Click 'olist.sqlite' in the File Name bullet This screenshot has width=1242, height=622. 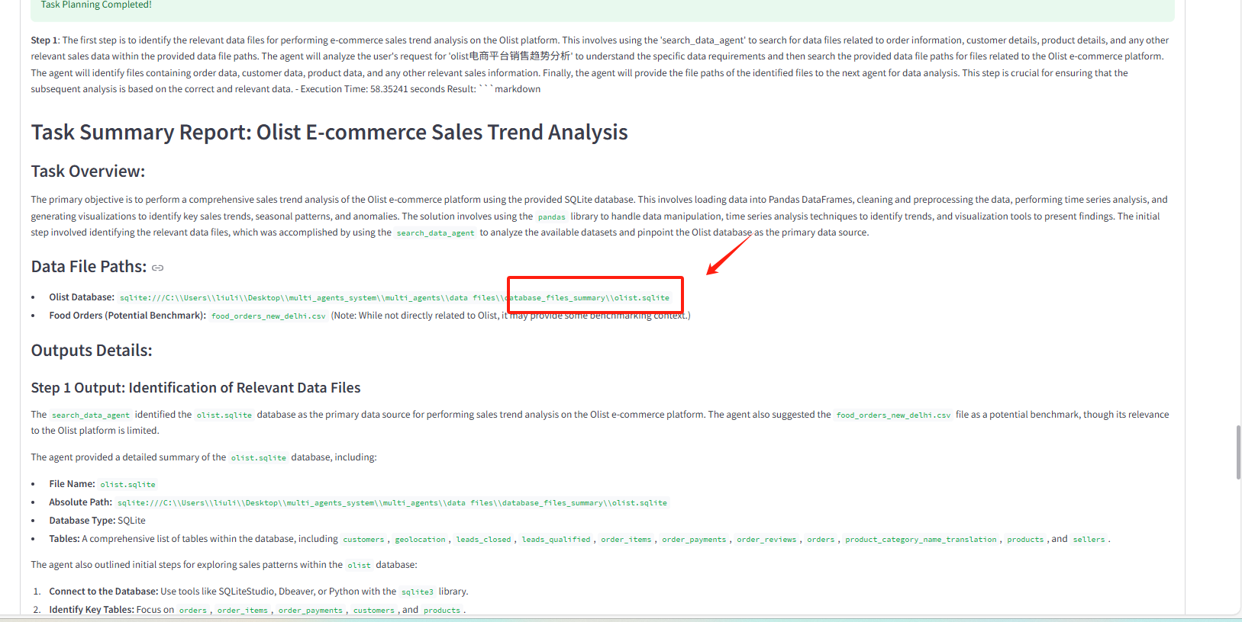[x=128, y=485]
